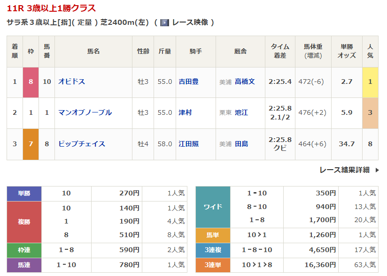The width and height of the screenshot is (387, 276).
Task: Click the weight 58.0 cell
Action: 165,144
